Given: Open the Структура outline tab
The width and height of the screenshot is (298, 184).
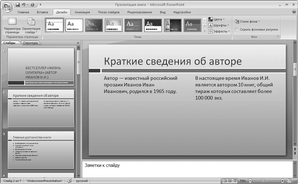Looking at the screenshot, I should click(30, 43).
